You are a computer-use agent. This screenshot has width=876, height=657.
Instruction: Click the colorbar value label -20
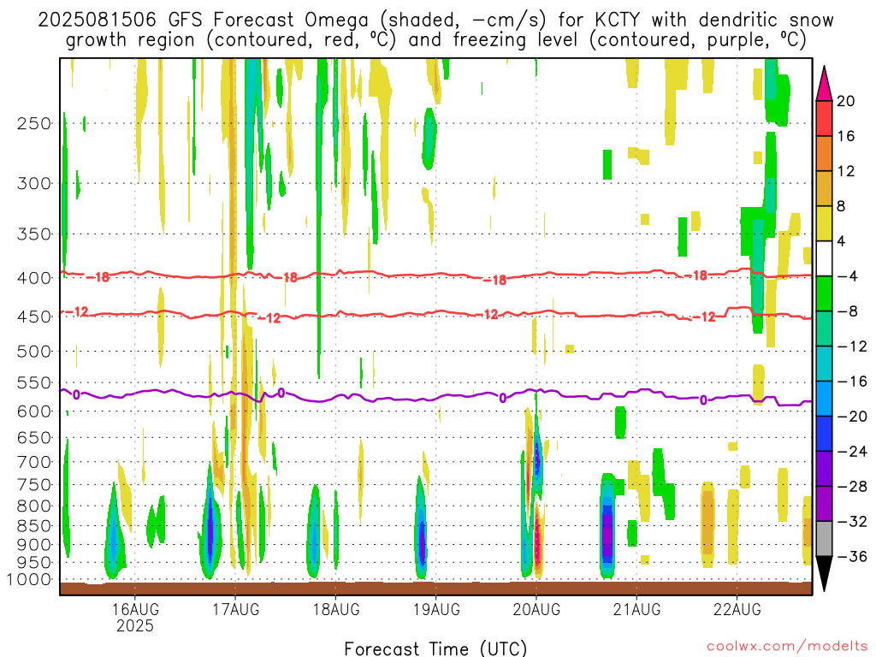(x=852, y=417)
